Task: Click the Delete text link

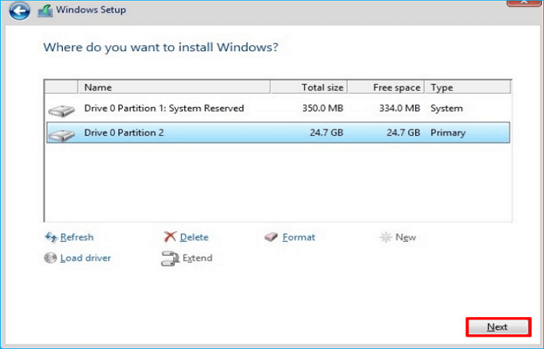Action: point(194,237)
